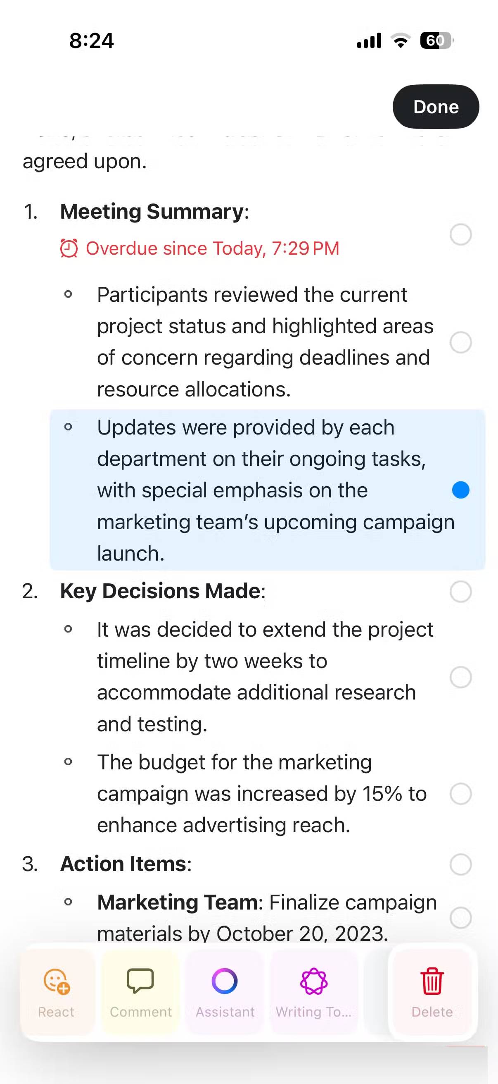Select the Key Decisions Made block circle
The image size is (498, 1084).
[460, 592]
